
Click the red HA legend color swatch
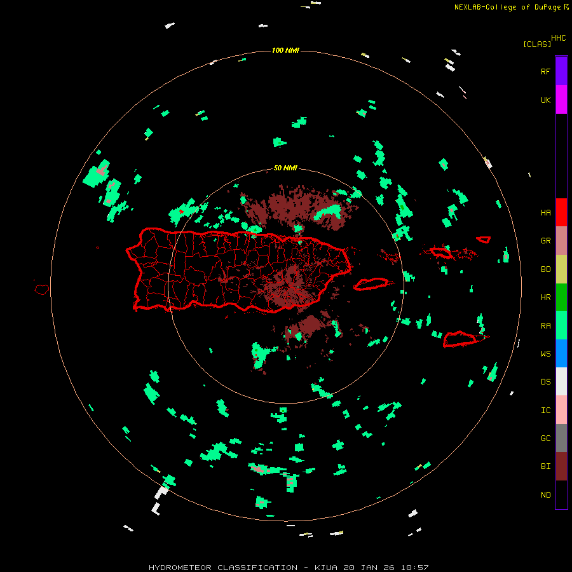(x=561, y=212)
